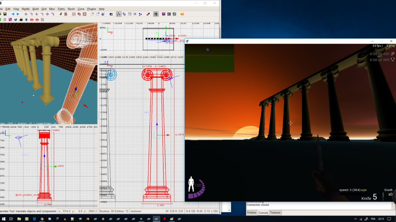Click the QE tool icon
This screenshot has width=396, height=222.
coord(135,14)
